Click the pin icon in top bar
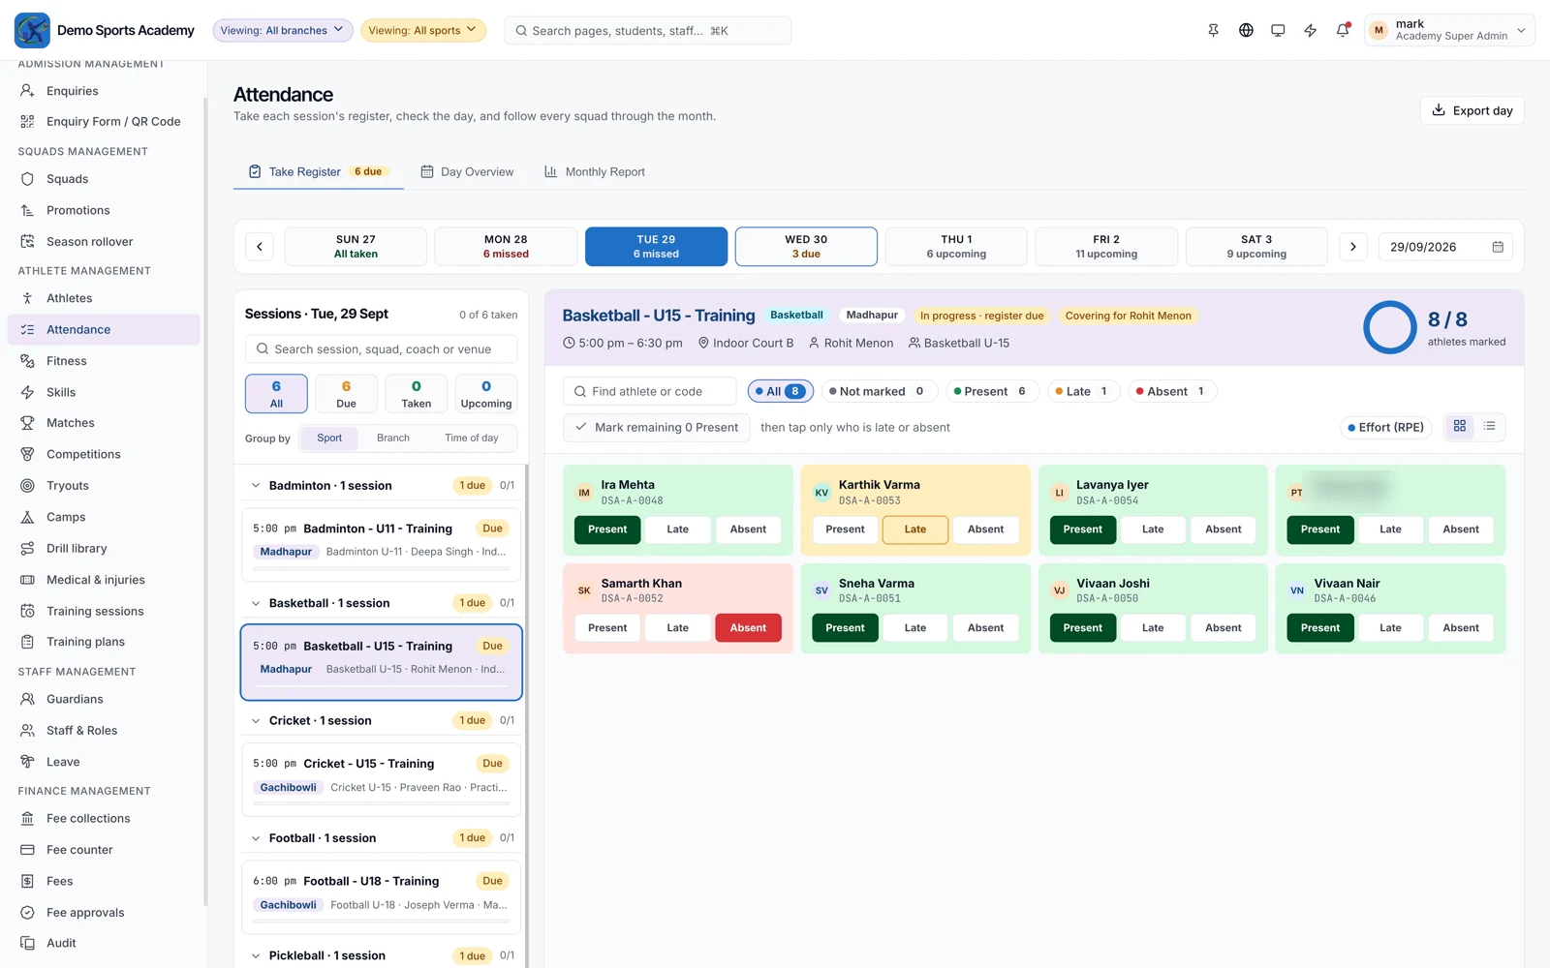 pyautogui.click(x=1213, y=30)
